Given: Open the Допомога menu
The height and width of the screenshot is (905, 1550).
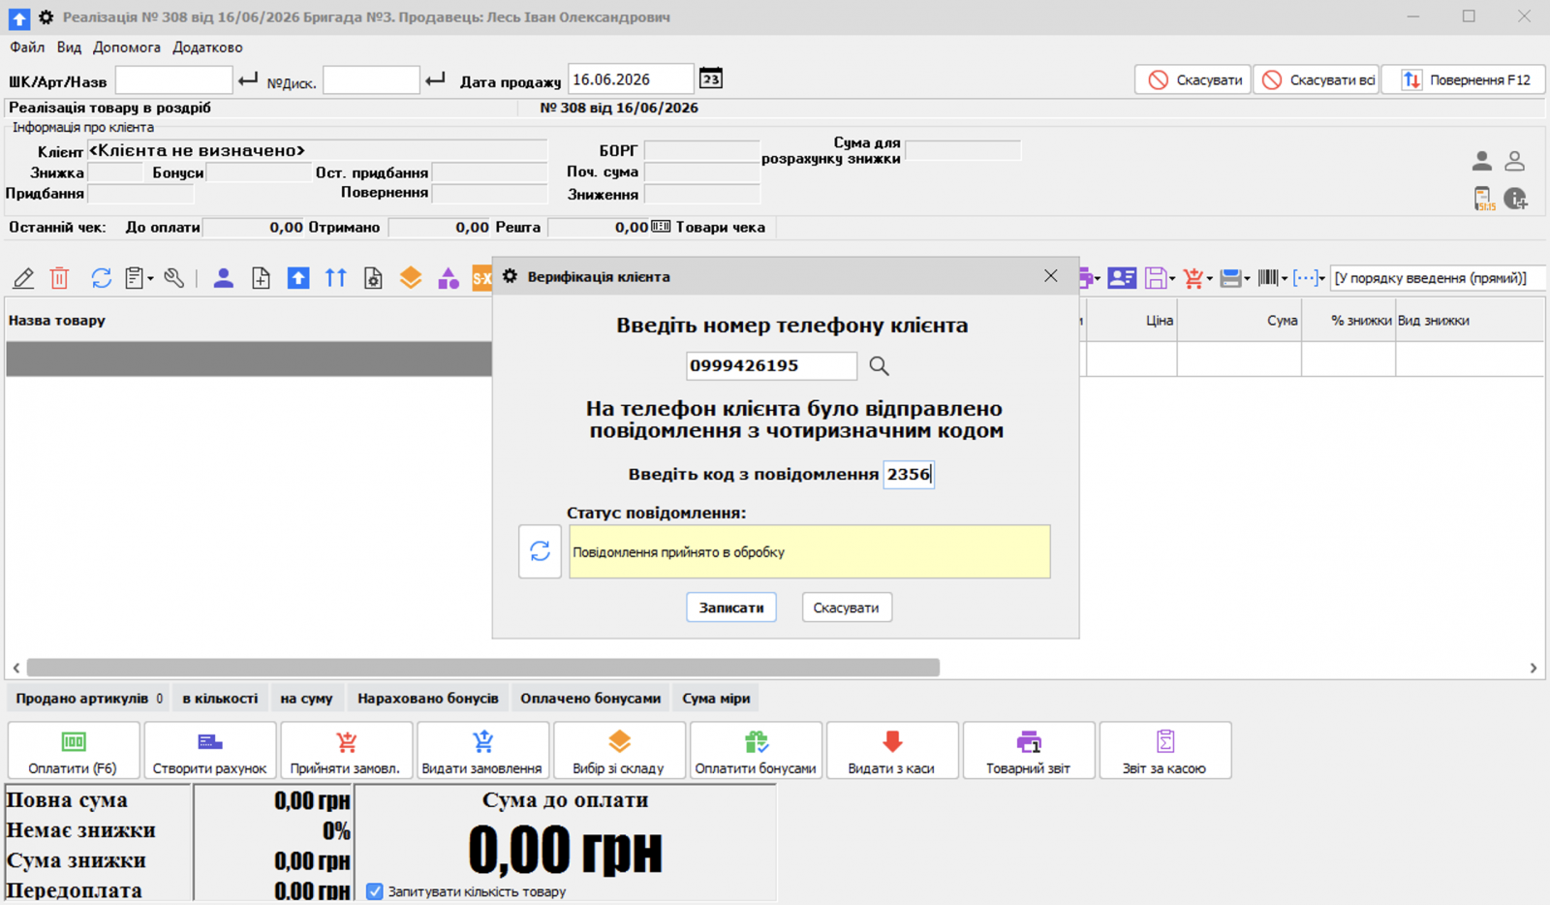Looking at the screenshot, I should click(x=127, y=47).
